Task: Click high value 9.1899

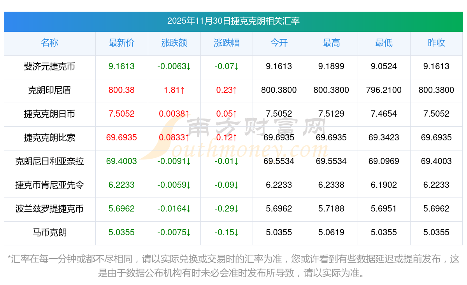Action: point(331,66)
